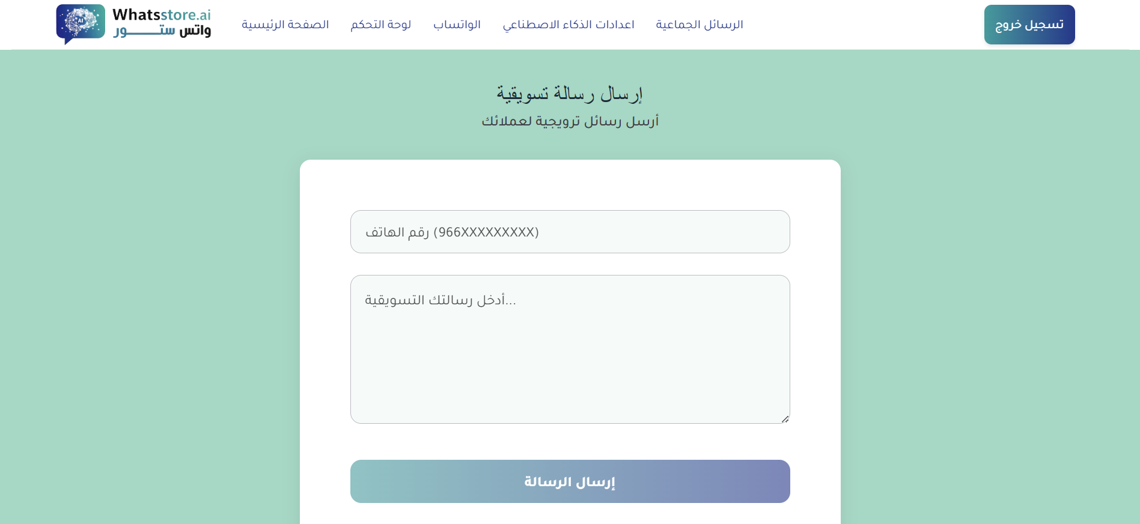
Task: Open the الواتساب navigation item
Action: (x=457, y=25)
